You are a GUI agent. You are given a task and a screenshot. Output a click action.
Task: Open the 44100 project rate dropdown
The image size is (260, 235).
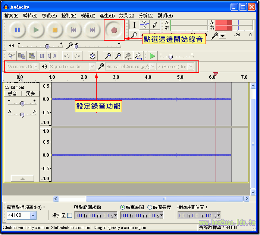click(x=33, y=216)
